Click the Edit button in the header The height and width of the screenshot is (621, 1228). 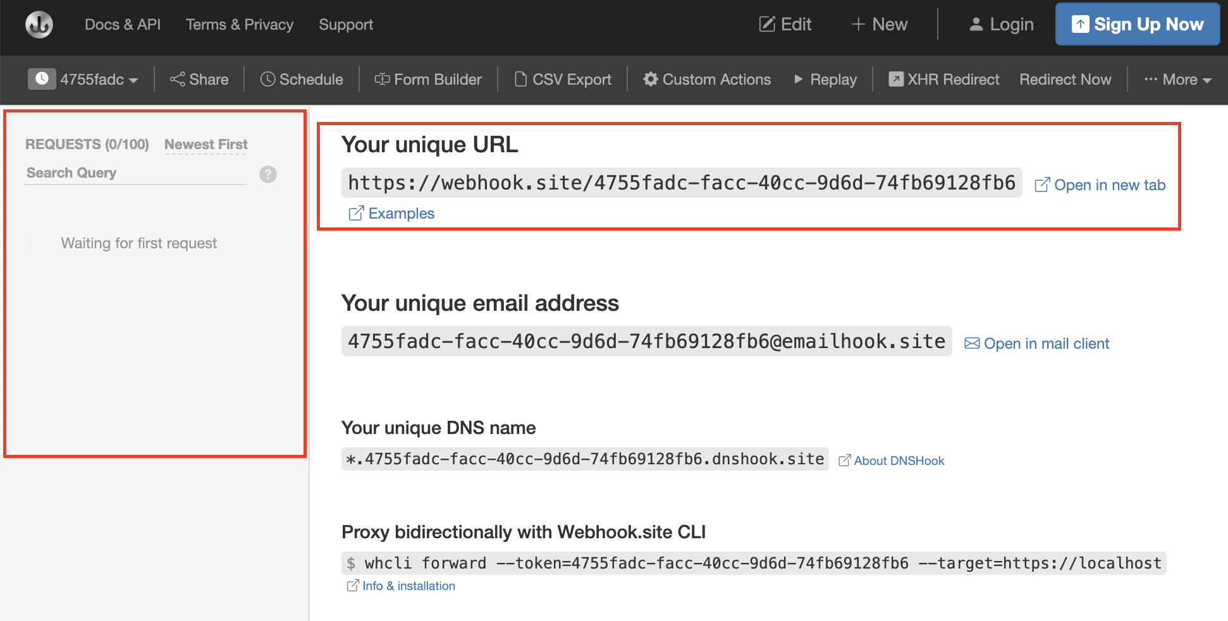785,25
